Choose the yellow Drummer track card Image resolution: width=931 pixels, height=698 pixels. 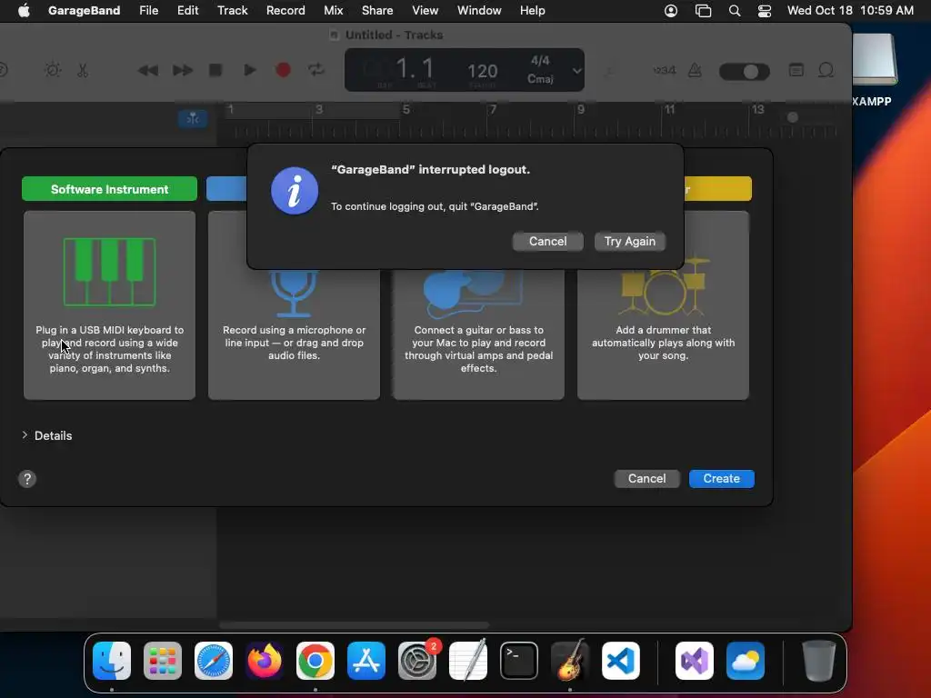[x=663, y=335]
